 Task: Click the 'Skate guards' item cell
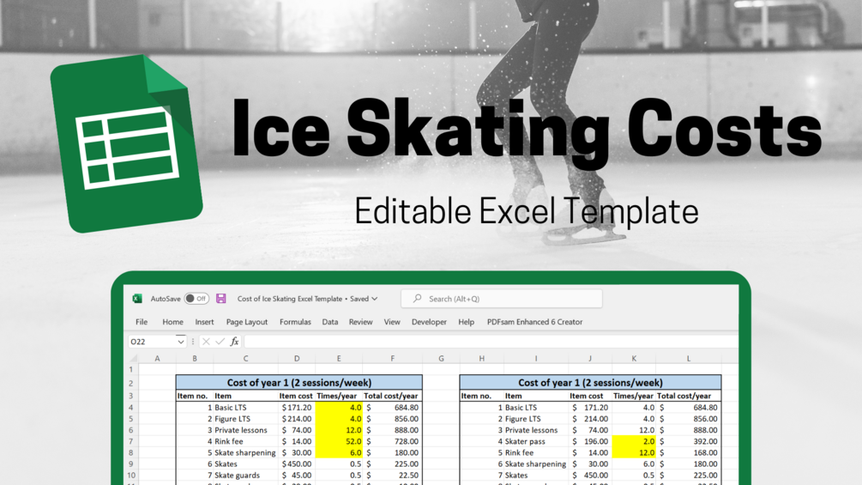237,475
